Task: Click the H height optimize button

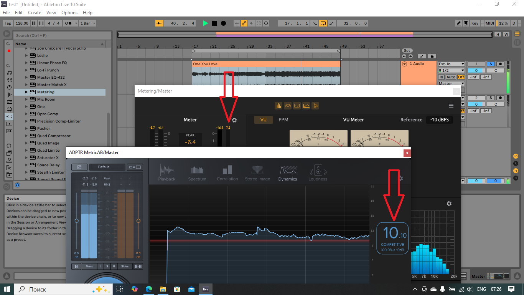Action: [x=498, y=35]
